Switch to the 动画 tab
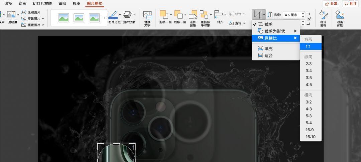This screenshot has height=162, width=361. coord(22,4)
